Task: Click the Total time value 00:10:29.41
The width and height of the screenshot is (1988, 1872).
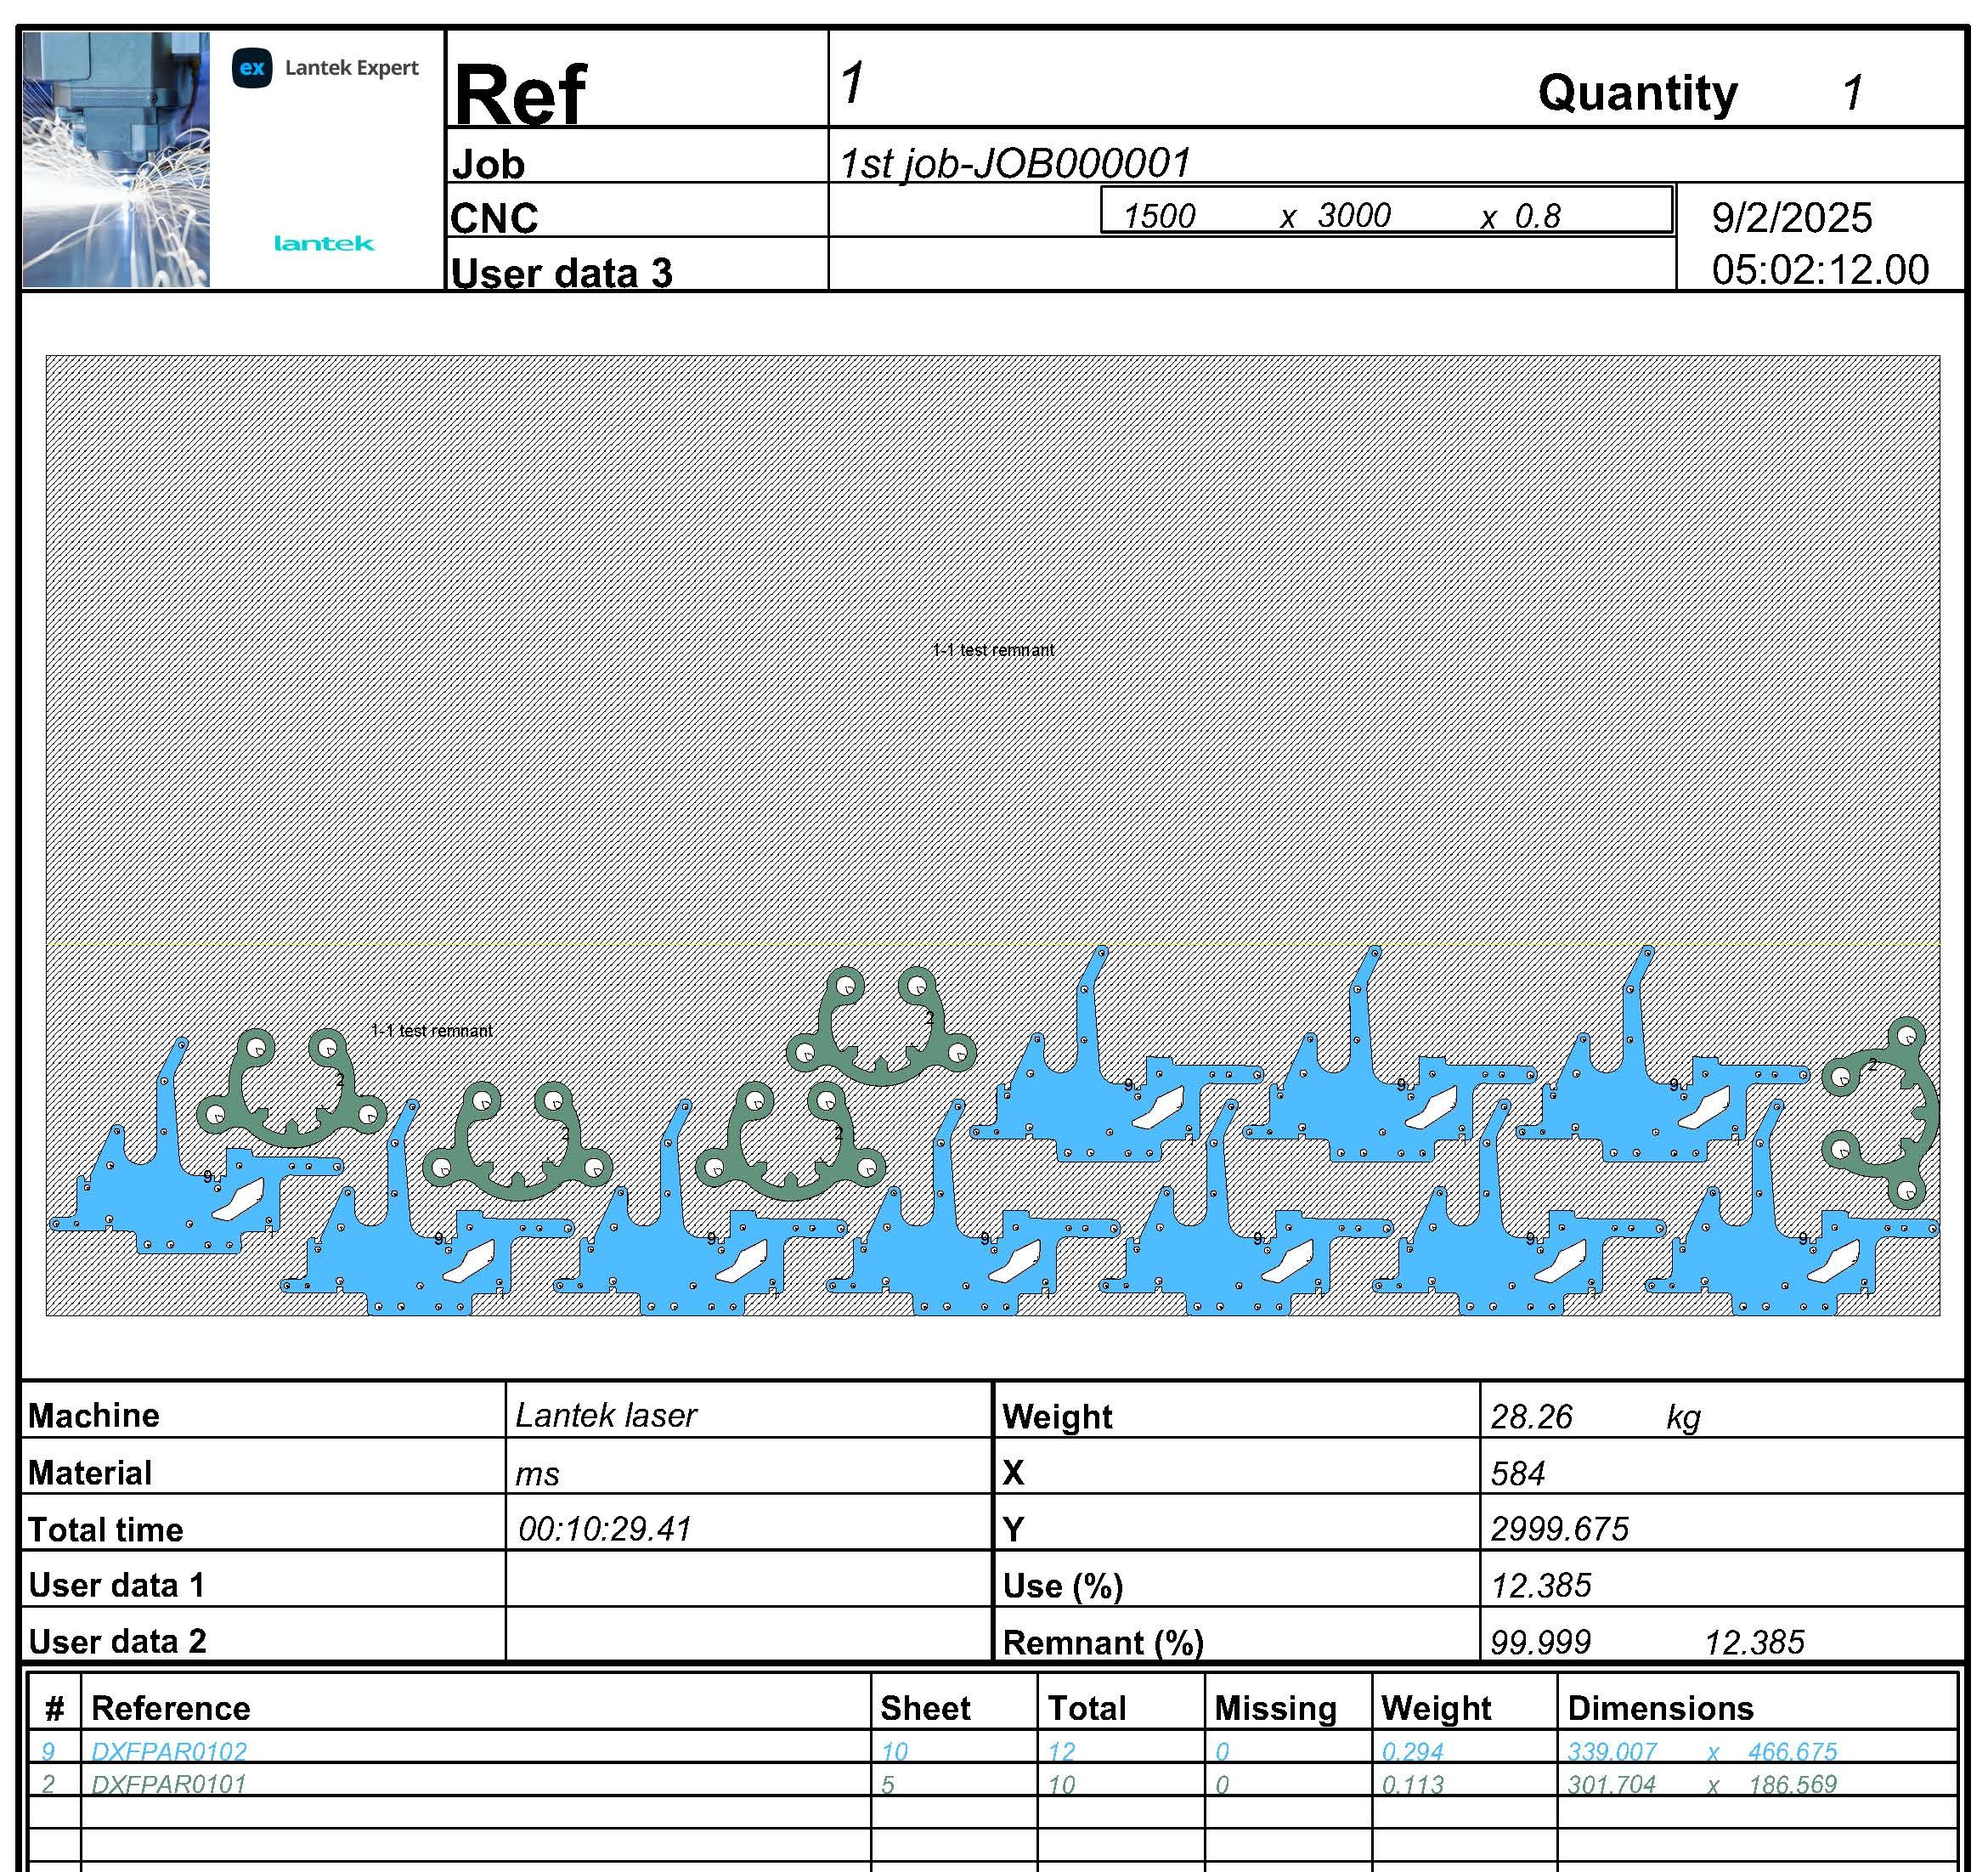Action: click(604, 1528)
